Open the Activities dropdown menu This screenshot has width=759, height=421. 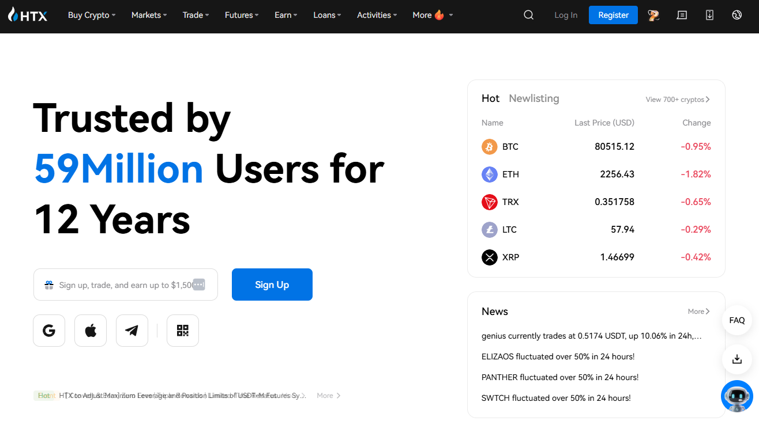tap(377, 15)
